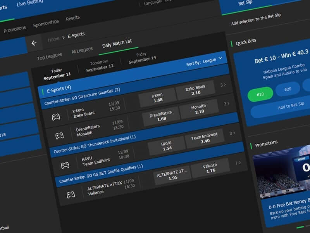Image resolution: width=310 pixels, height=233 pixels.
Task: Select the Tomorrow September 12 date tab
Action: click(100, 66)
